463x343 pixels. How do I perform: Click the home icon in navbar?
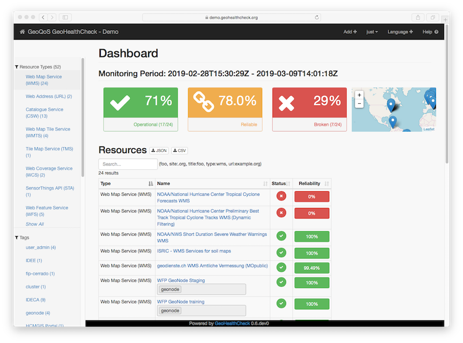(22, 32)
